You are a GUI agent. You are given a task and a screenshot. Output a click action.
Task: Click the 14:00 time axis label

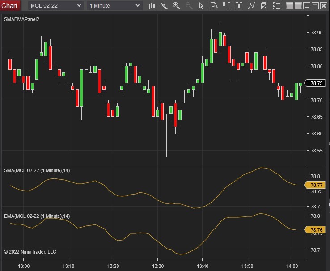point(292,266)
